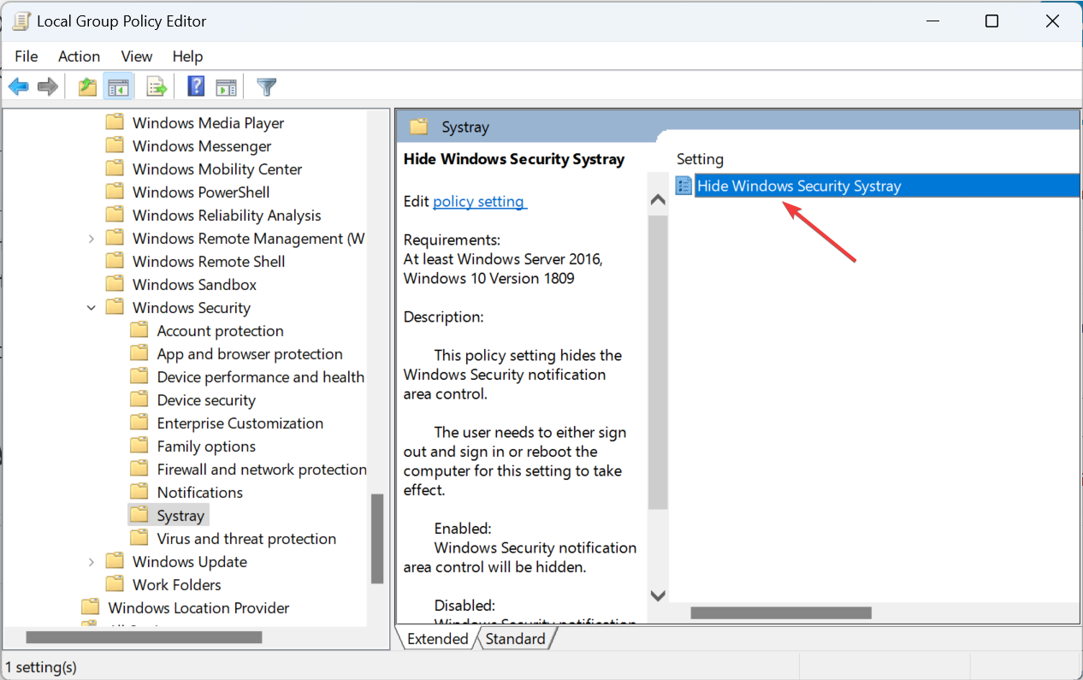Click the Account protection folder icon
The width and height of the screenshot is (1083, 680).
pyautogui.click(x=139, y=330)
